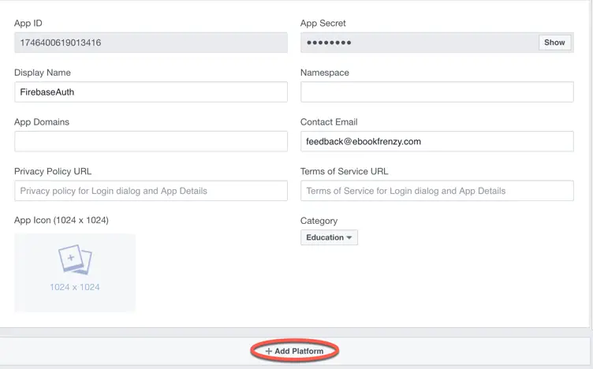Click the App Secret label
The height and width of the screenshot is (369, 593).
click(x=323, y=24)
